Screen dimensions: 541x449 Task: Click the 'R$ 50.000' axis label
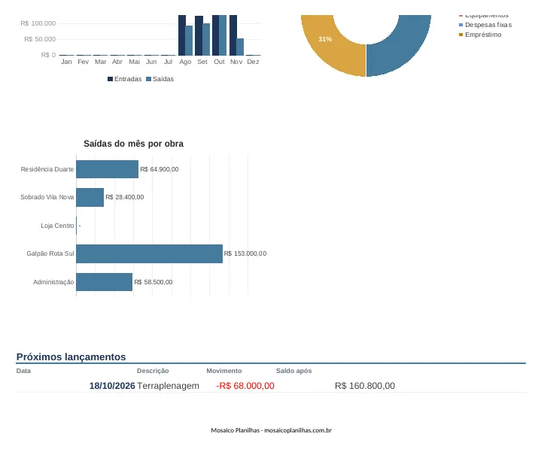(40, 39)
